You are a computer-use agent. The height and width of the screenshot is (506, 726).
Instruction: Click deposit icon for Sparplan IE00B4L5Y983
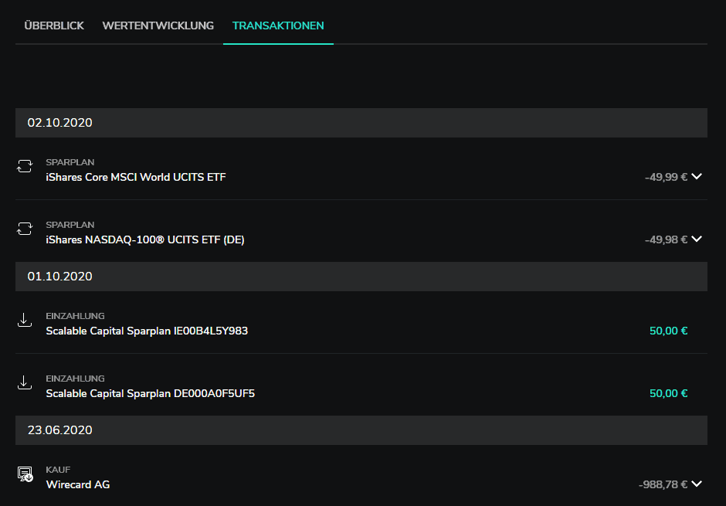[25, 320]
